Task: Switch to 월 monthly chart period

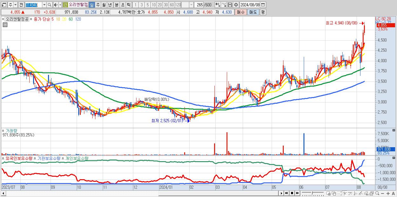Action: (x=104, y=5)
